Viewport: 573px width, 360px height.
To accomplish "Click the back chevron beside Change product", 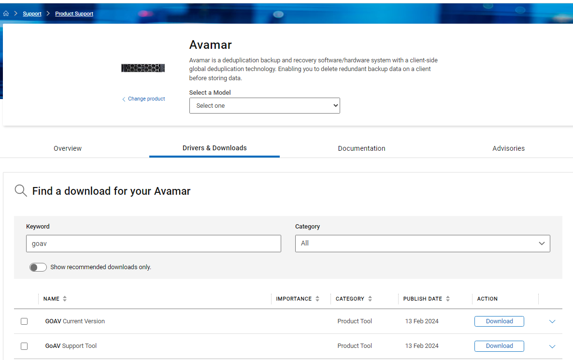I will [x=124, y=99].
